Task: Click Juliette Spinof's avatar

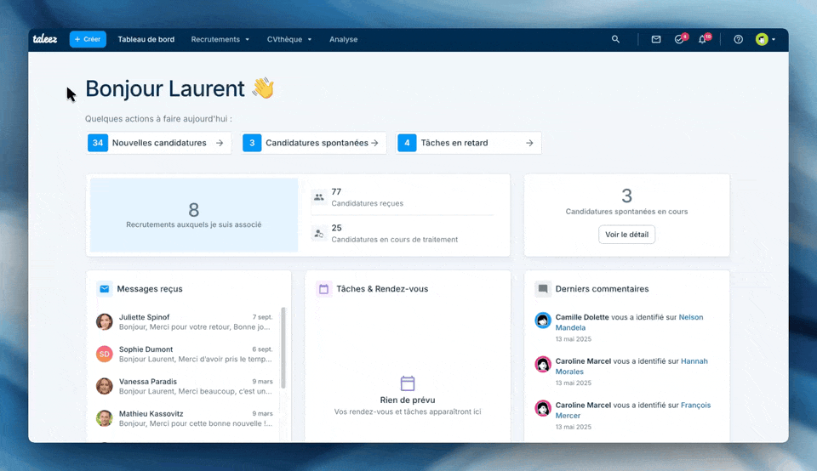Action: [x=104, y=321]
